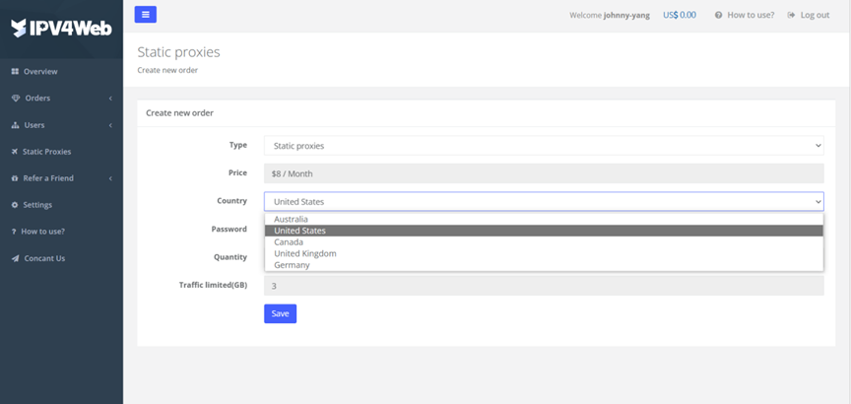Click the Password field label
The width and height of the screenshot is (851, 404).
click(229, 229)
